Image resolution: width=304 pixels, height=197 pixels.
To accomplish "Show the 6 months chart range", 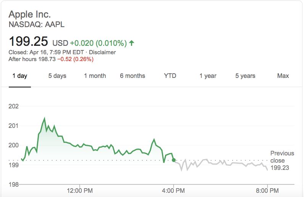I will [133, 76].
